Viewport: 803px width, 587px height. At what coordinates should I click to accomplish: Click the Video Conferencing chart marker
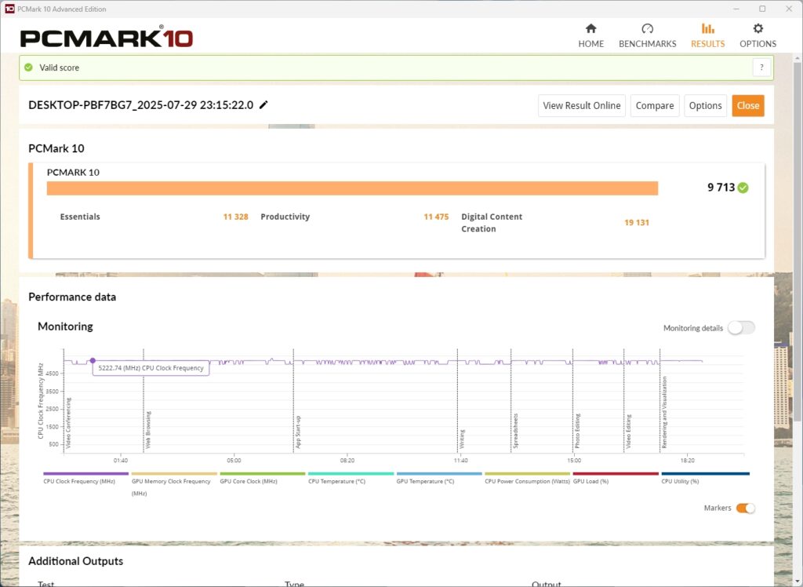click(69, 423)
